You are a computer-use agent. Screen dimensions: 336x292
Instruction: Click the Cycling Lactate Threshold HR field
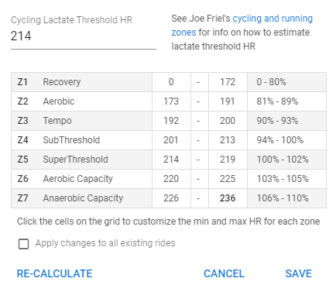[84, 36]
